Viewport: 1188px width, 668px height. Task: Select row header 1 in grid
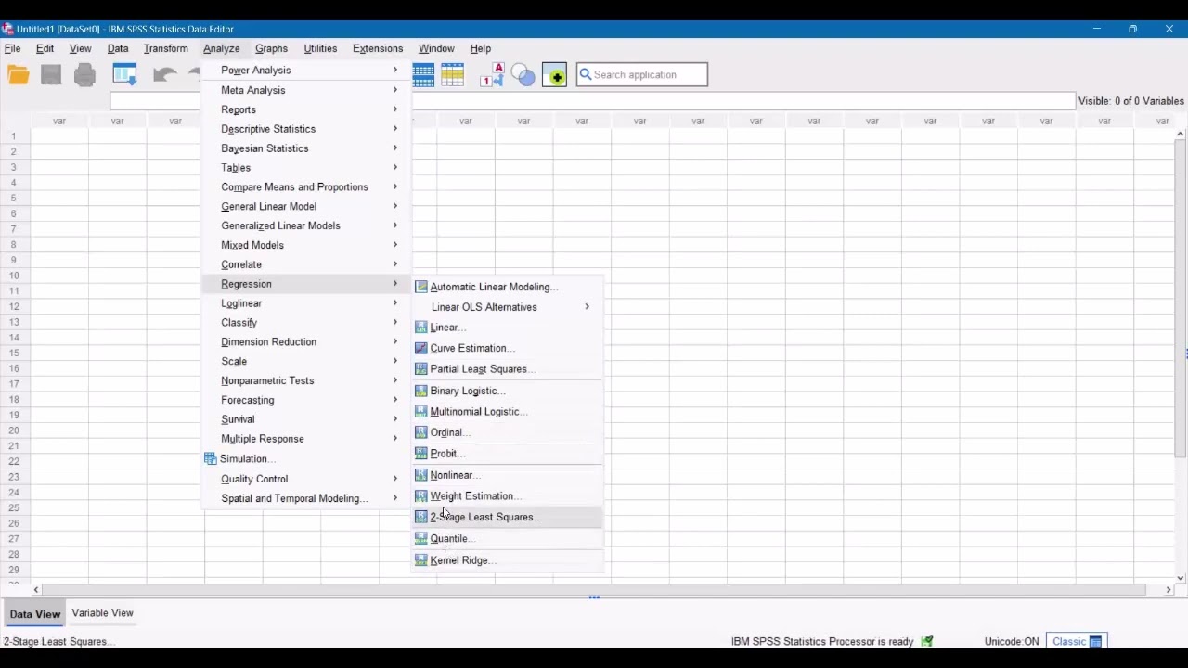pyautogui.click(x=14, y=136)
